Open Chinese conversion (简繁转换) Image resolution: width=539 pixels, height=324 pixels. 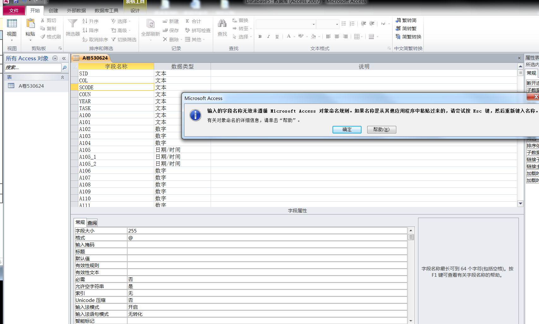tap(408, 37)
